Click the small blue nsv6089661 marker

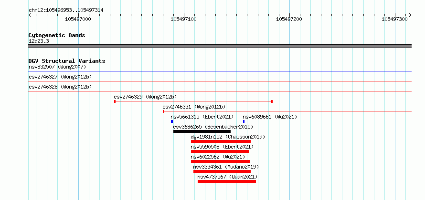(x=244, y=121)
